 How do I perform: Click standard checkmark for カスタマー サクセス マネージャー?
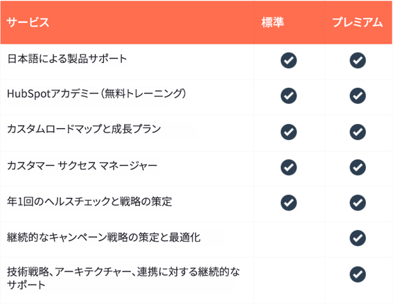[289, 168]
